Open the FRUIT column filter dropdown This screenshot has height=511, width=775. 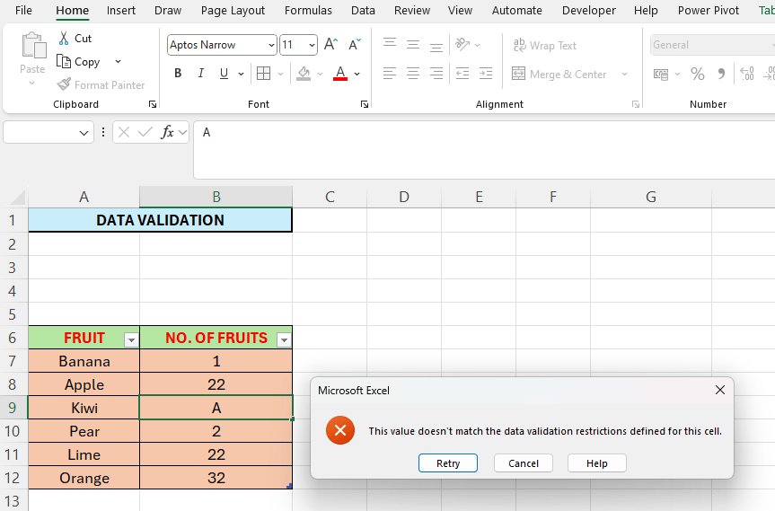coord(131,339)
